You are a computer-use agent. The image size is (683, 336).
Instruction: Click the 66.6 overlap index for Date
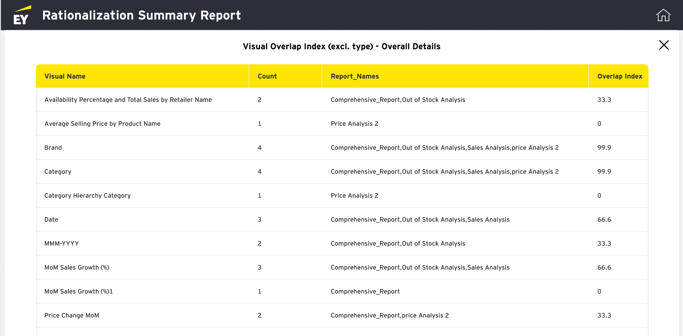[x=604, y=220]
